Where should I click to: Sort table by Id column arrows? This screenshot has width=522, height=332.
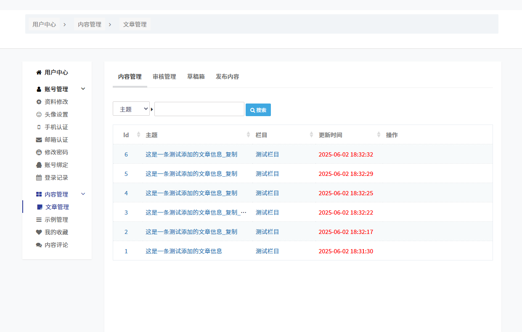pyautogui.click(x=138, y=135)
